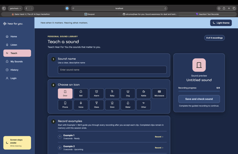Click the hear for you logo
The width and height of the screenshot is (238, 154).
(x=13, y=24)
